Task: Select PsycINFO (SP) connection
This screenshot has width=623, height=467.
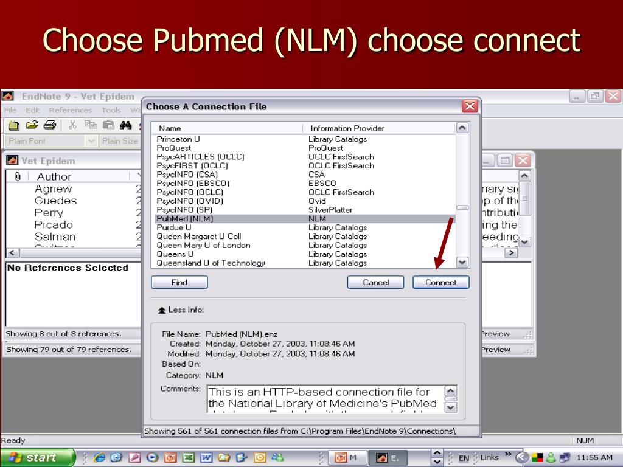Action: pyautogui.click(x=305, y=210)
